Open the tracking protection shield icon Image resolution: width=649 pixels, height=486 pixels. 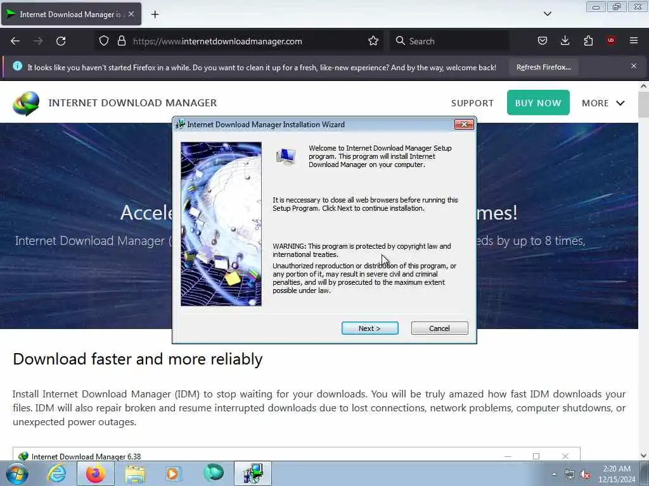[104, 41]
